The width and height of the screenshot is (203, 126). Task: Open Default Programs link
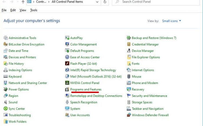coord(82,51)
